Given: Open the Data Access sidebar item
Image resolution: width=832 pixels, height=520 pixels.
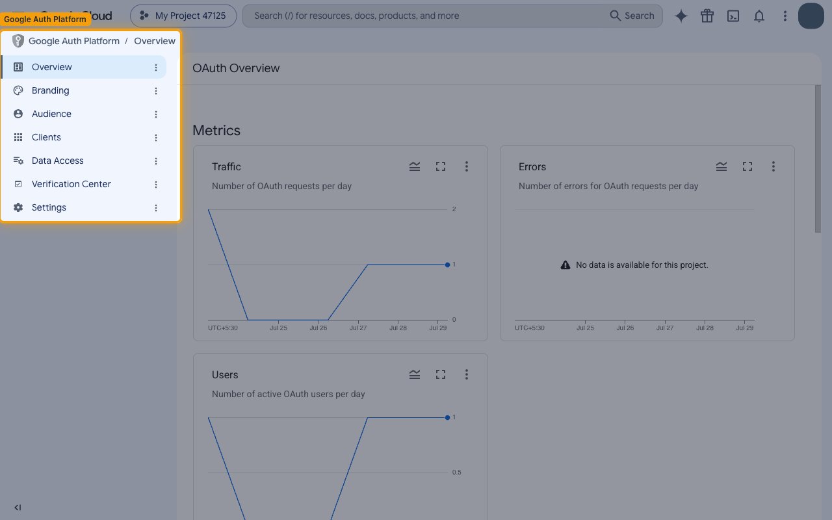Looking at the screenshot, I should (x=83, y=161).
